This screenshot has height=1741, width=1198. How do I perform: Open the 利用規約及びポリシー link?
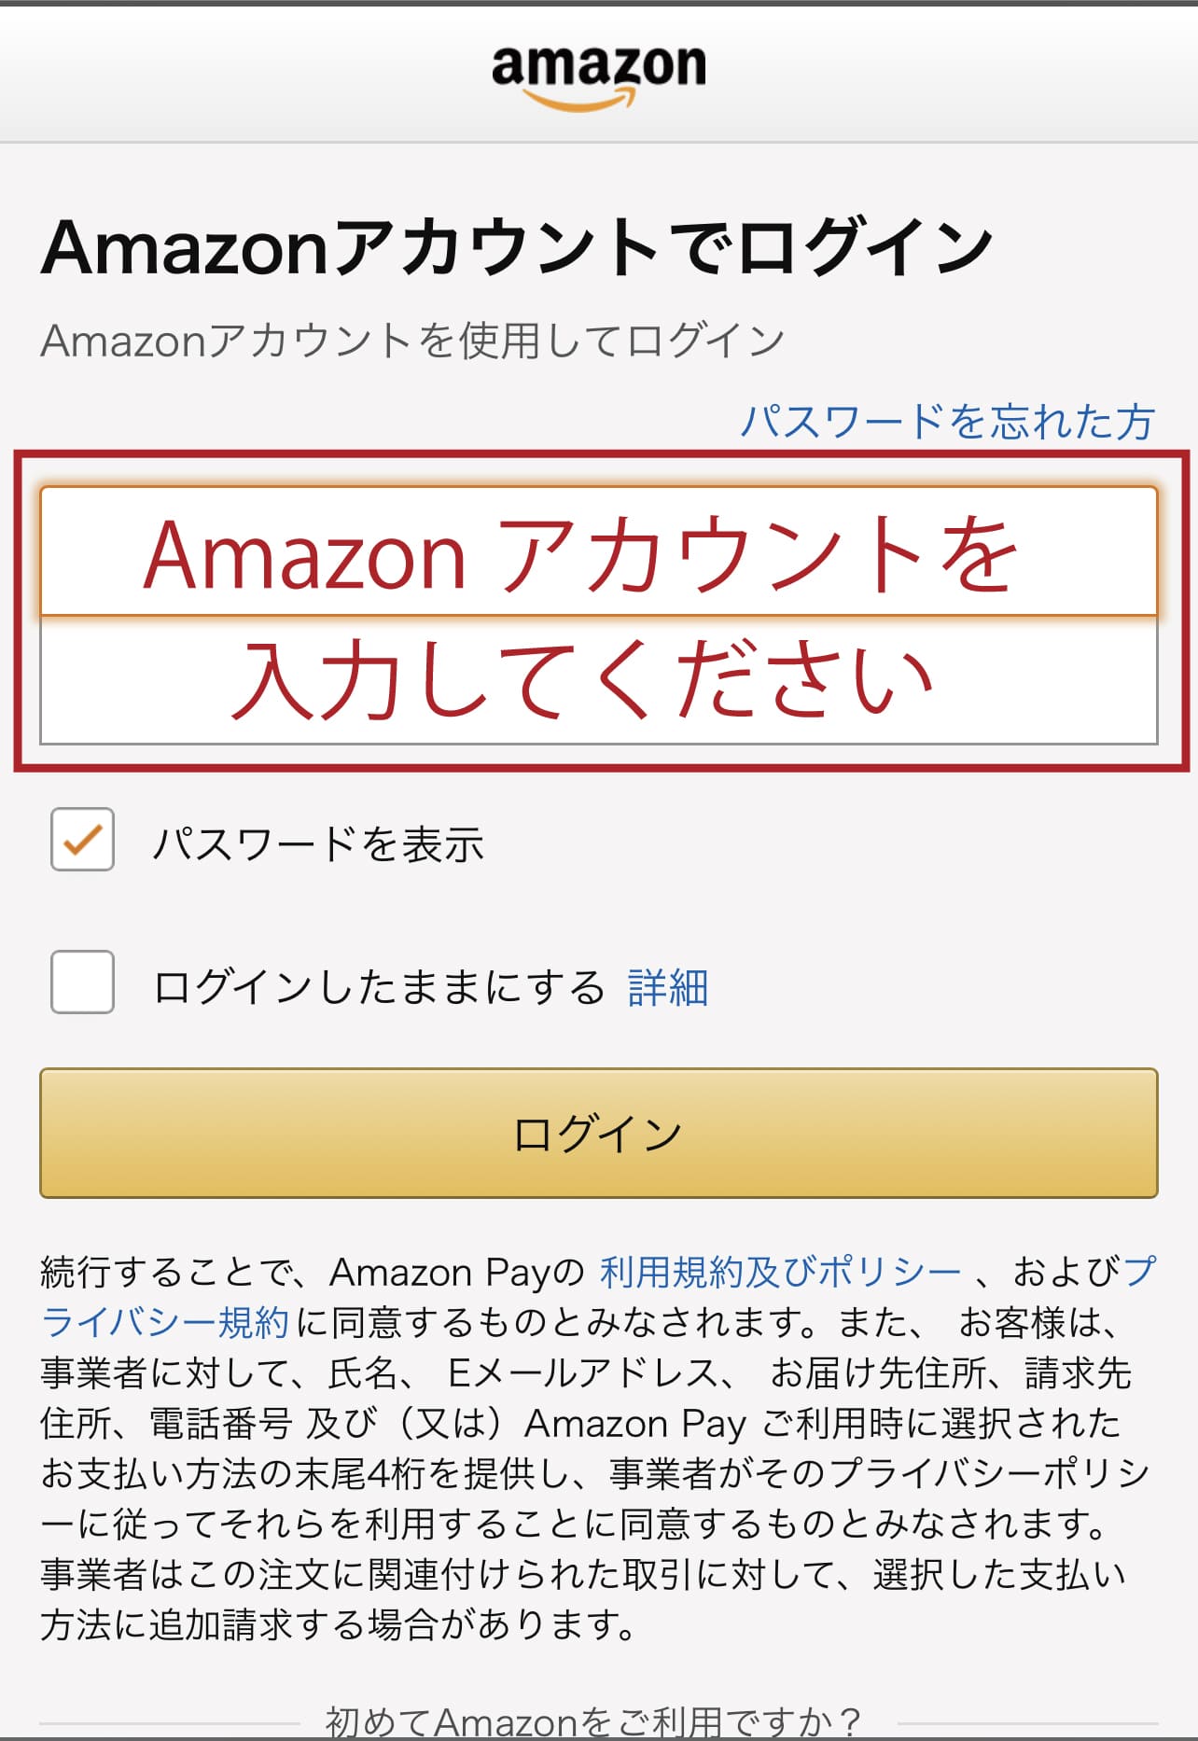(780, 1272)
